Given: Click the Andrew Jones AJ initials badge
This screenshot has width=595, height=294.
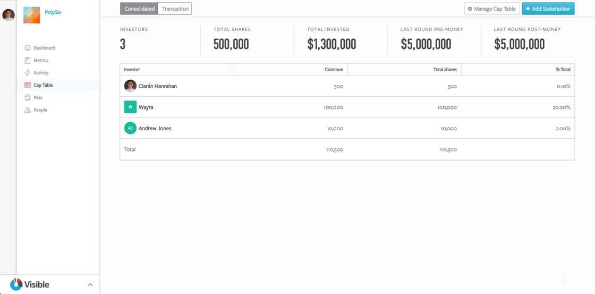Looking at the screenshot, I should pos(130,128).
